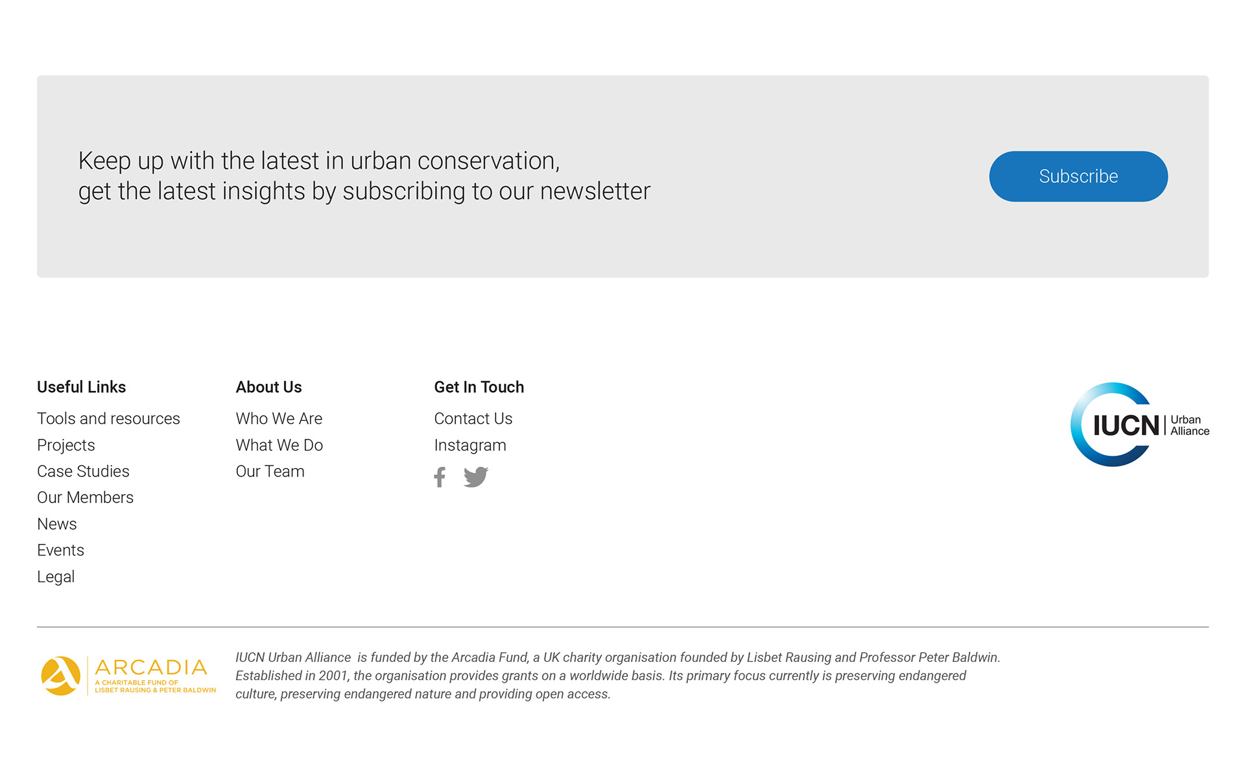
Task: Open Tools and resources link
Action: (x=108, y=419)
